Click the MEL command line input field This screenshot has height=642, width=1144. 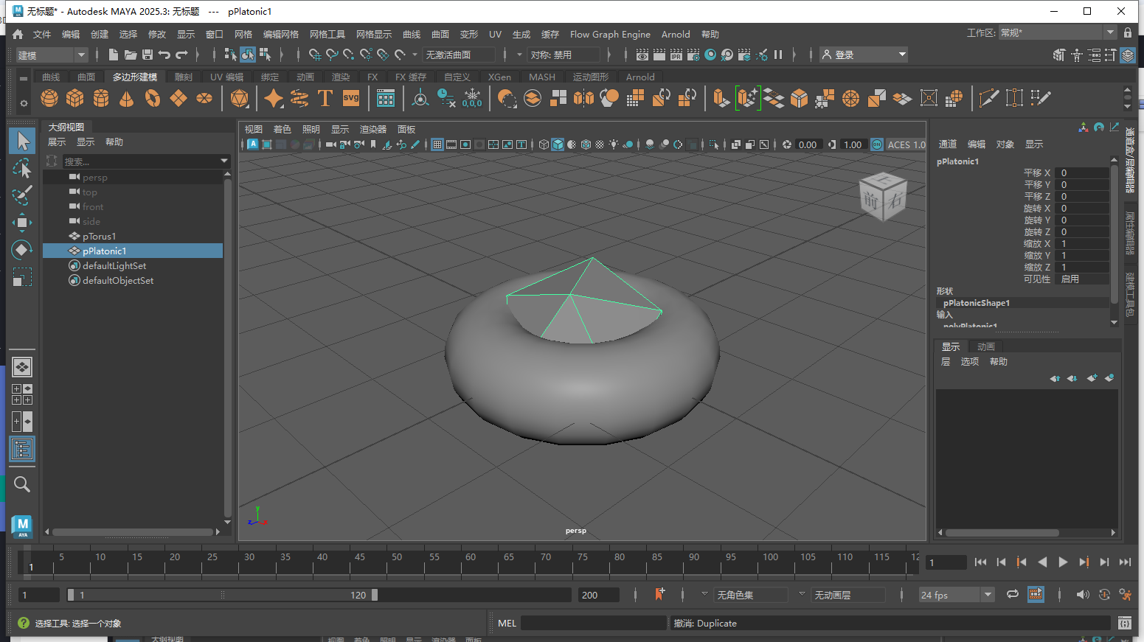[594, 623]
